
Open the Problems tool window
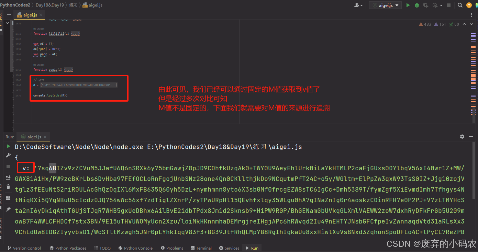pos(172,248)
